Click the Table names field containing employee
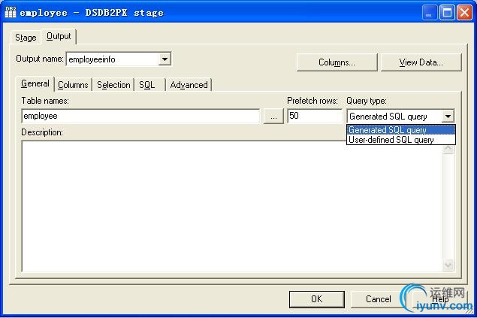This screenshot has width=477, height=318. point(140,116)
